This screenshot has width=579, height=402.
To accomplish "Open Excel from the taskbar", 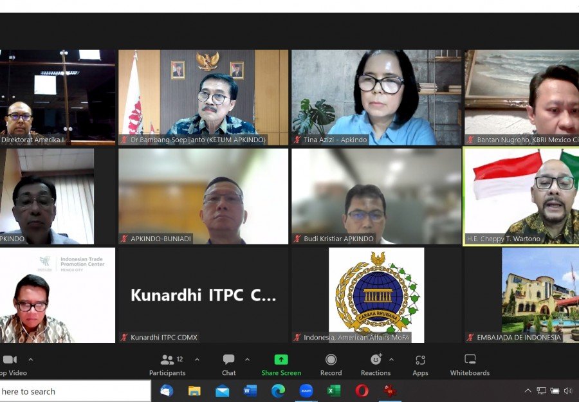I will pos(334,390).
